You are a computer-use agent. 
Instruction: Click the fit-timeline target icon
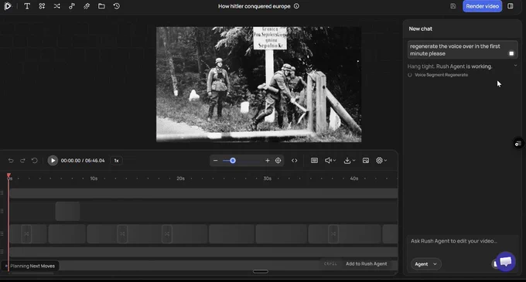pyautogui.click(x=278, y=161)
